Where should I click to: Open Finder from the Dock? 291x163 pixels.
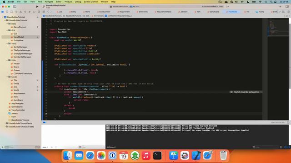point(68,155)
